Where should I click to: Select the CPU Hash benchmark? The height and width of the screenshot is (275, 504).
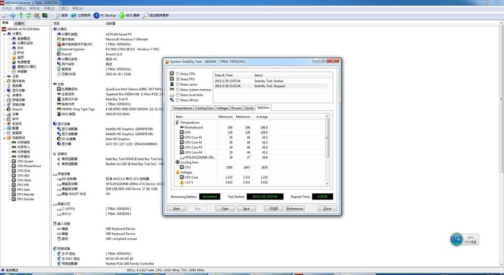(24, 180)
